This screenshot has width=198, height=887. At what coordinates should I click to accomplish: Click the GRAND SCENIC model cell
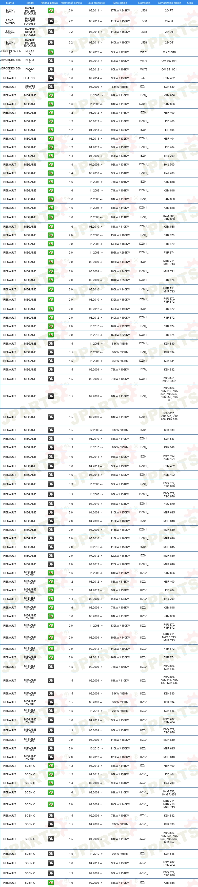30,87
